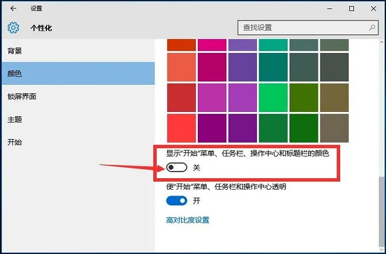Select the 颜色 section
Viewport: 386px width, 254px height.
78,73
